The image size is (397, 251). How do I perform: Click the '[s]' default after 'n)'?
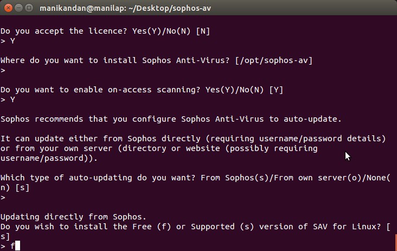tap(23, 188)
